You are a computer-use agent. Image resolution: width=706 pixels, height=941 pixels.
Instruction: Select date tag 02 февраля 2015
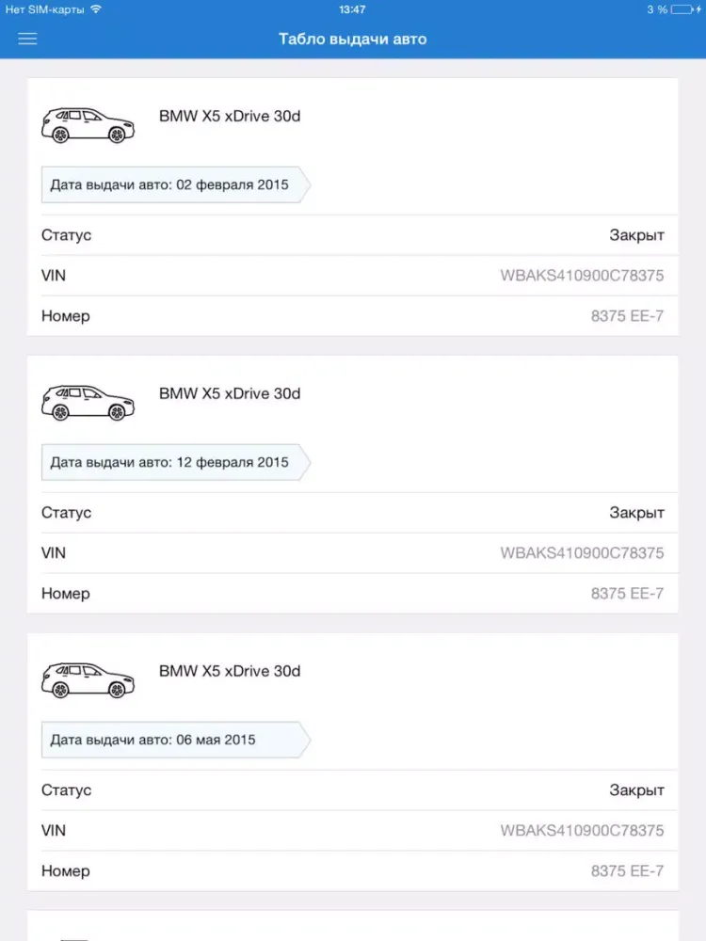[x=174, y=185]
